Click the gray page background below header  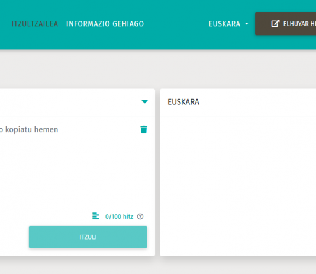click(x=158, y=69)
